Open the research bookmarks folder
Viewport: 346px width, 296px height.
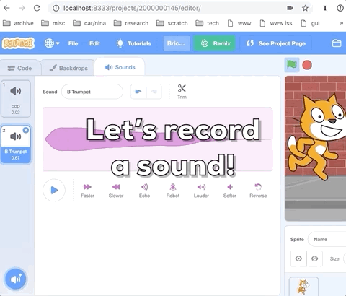pyautogui.click(x=131, y=23)
